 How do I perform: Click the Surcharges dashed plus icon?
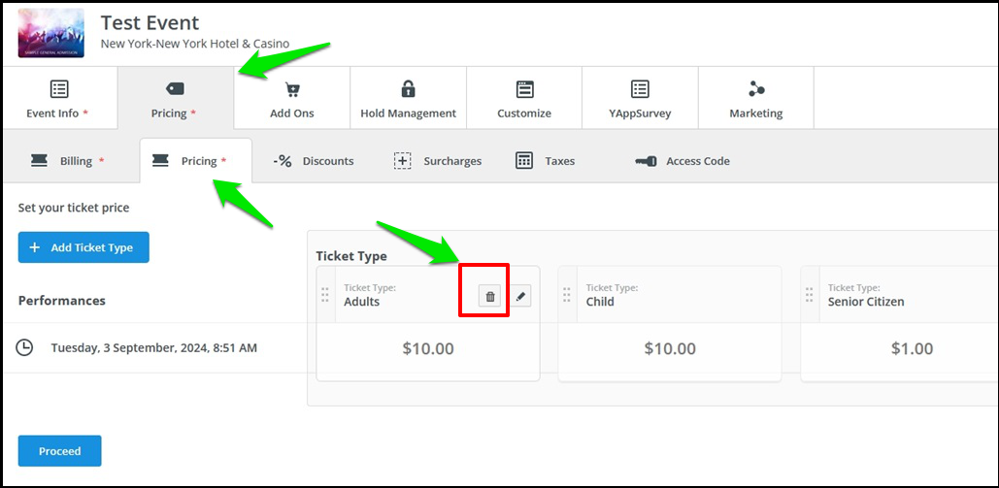point(402,161)
